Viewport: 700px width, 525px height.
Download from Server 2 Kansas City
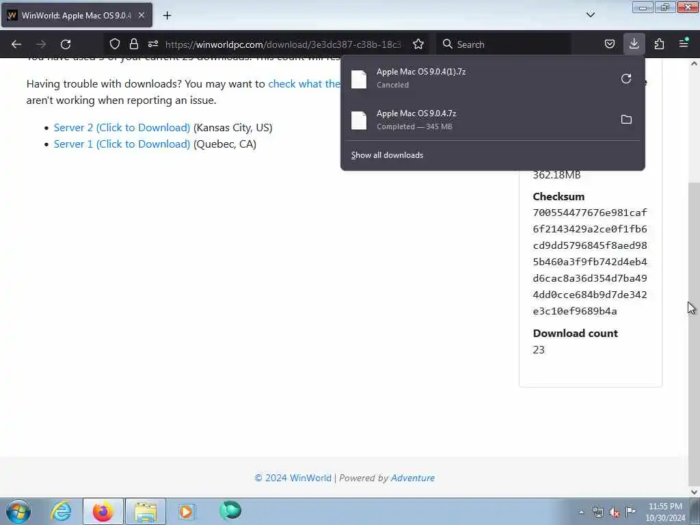click(122, 128)
